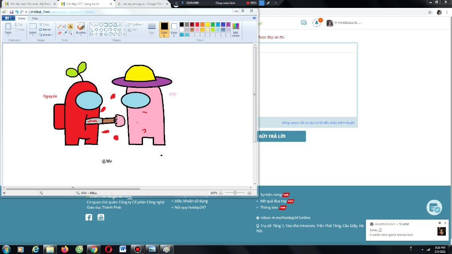Expand the Brushes dropdown arrow
Screen dimensions: 452x254
click(81, 34)
